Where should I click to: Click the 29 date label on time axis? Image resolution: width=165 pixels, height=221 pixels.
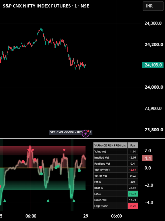click(86, 216)
